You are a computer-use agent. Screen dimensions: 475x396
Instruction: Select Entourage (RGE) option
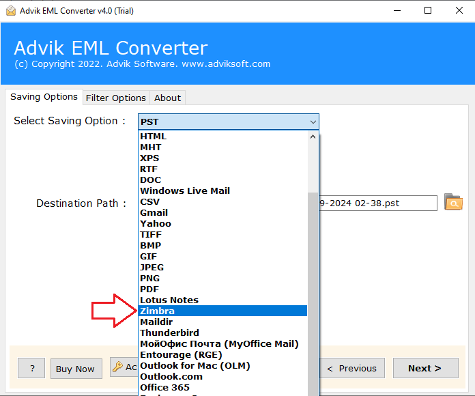coord(223,355)
